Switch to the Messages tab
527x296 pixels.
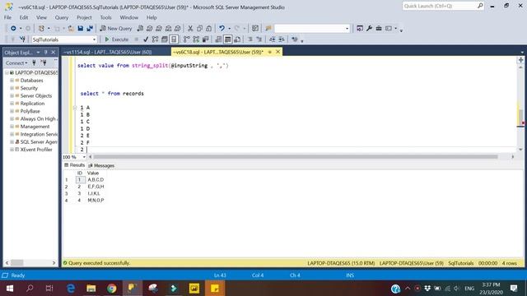(x=101, y=165)
